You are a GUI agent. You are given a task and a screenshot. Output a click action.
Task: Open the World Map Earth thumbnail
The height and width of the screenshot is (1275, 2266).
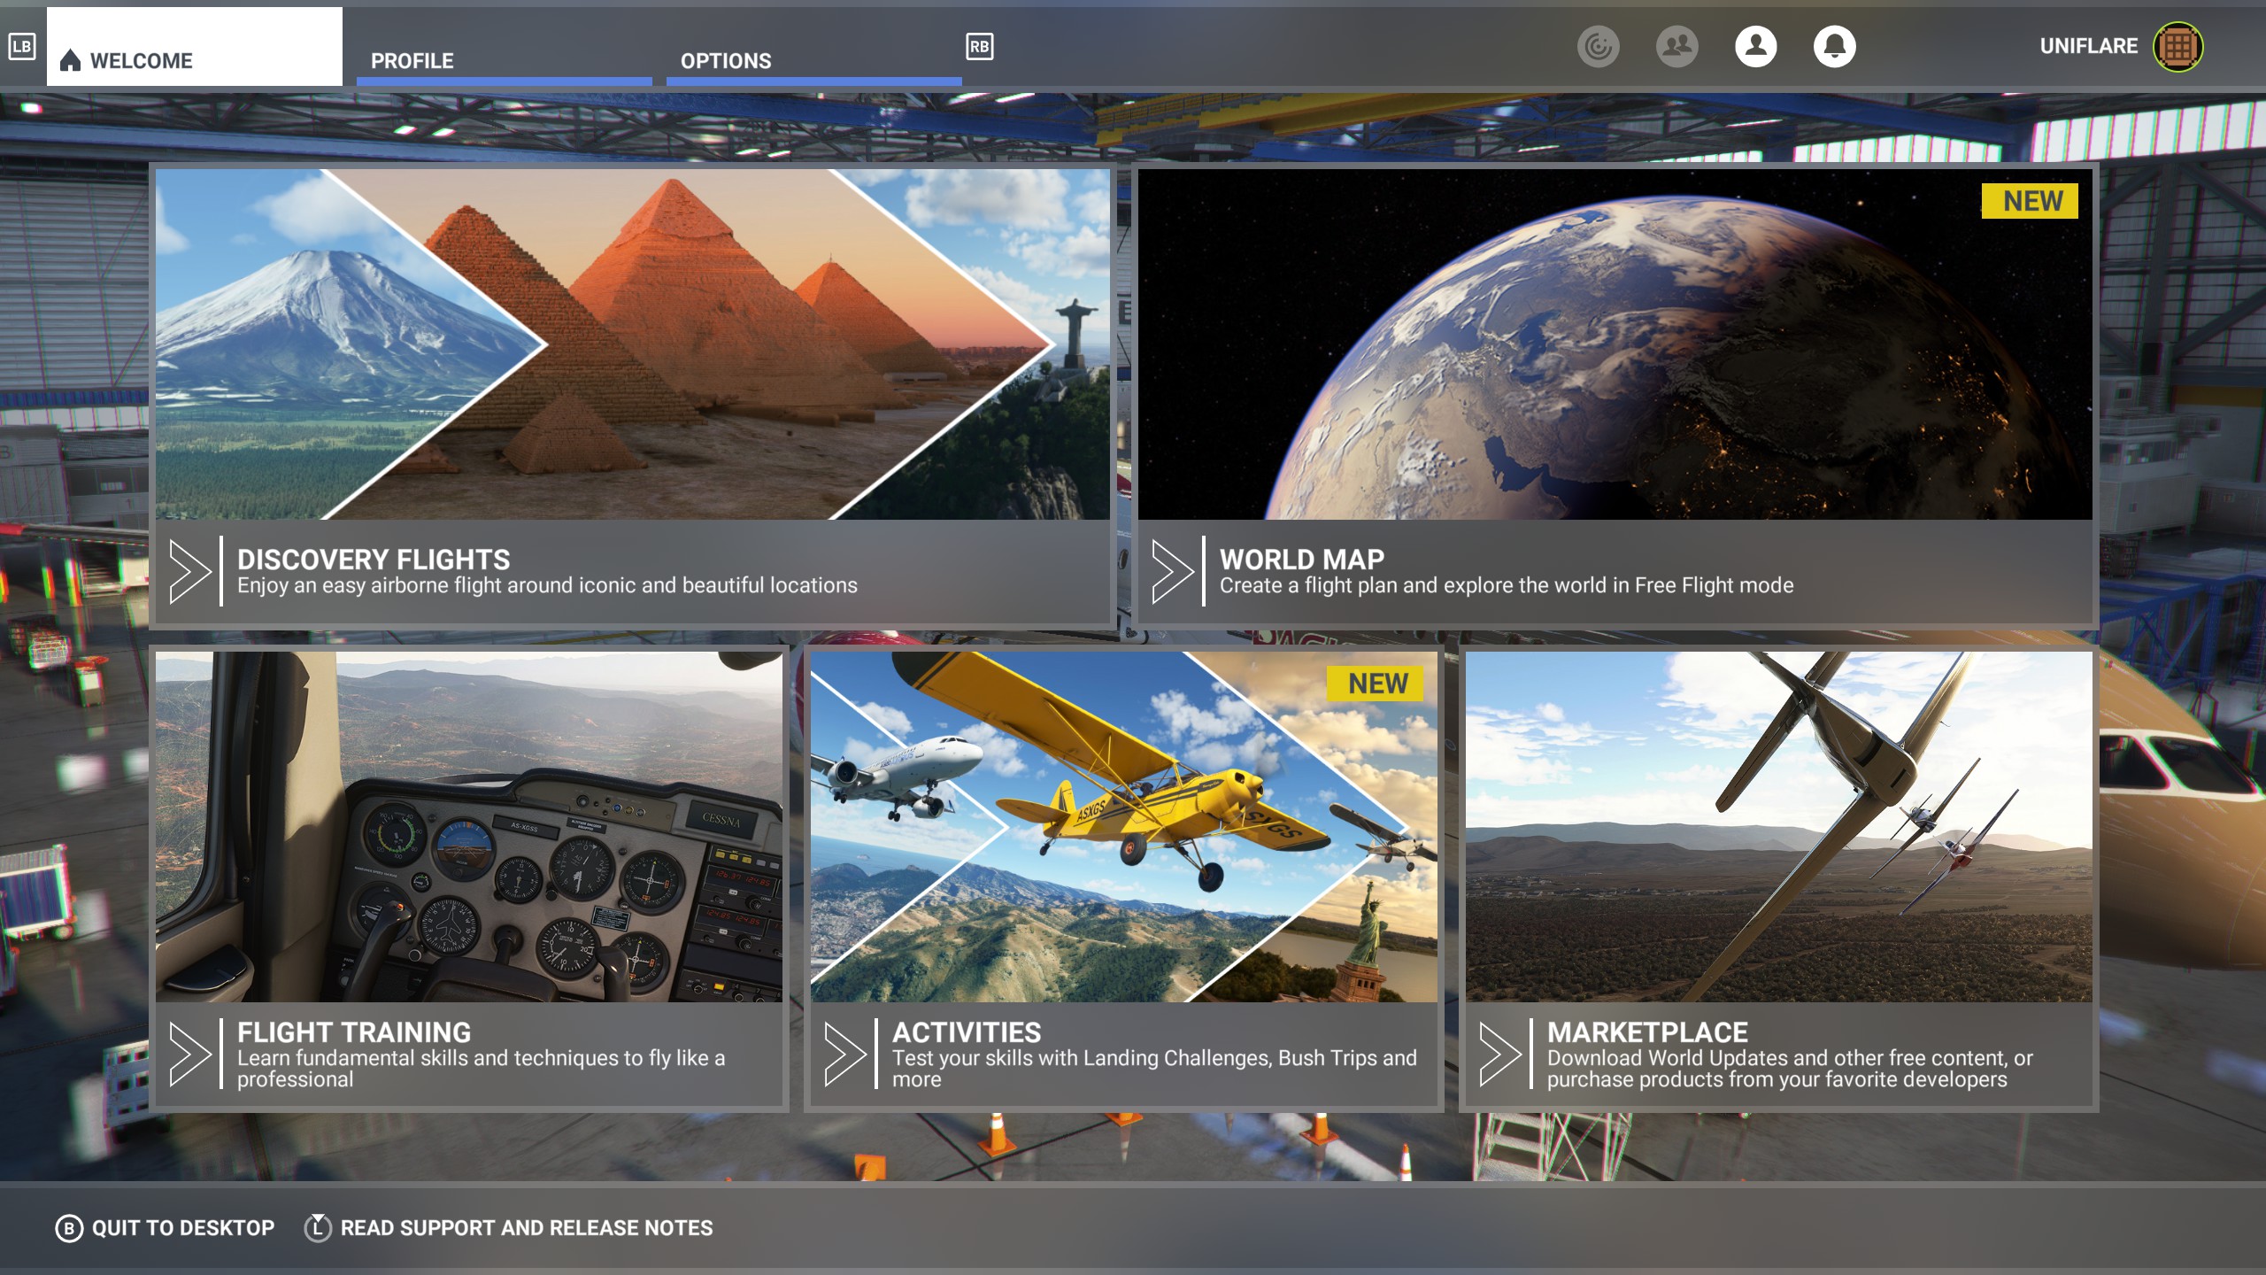pyautogui.click(x=1615, y=345)
